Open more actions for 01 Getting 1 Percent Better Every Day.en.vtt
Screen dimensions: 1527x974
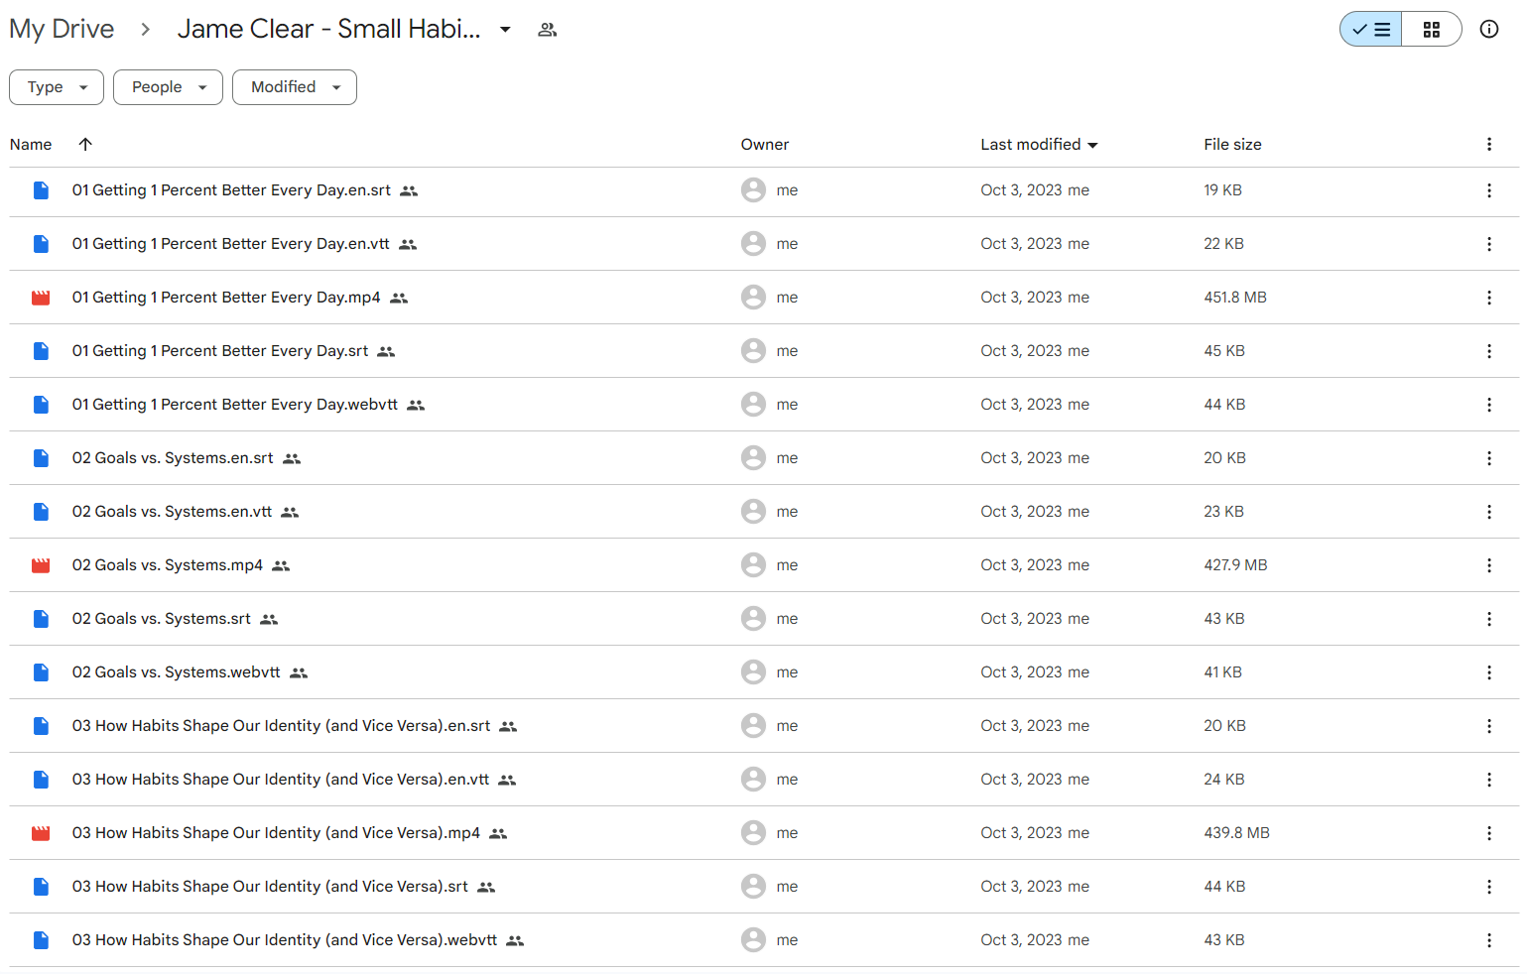[1489, 244]
